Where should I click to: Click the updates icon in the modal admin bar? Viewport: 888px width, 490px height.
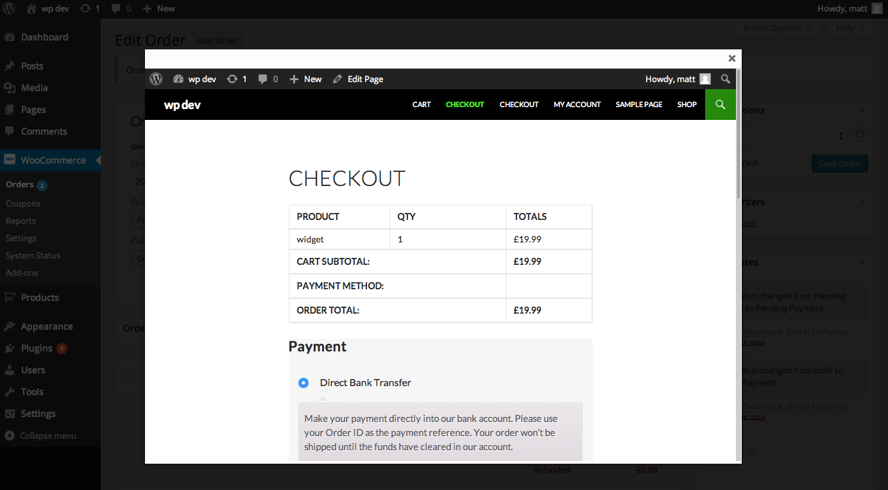232,79
